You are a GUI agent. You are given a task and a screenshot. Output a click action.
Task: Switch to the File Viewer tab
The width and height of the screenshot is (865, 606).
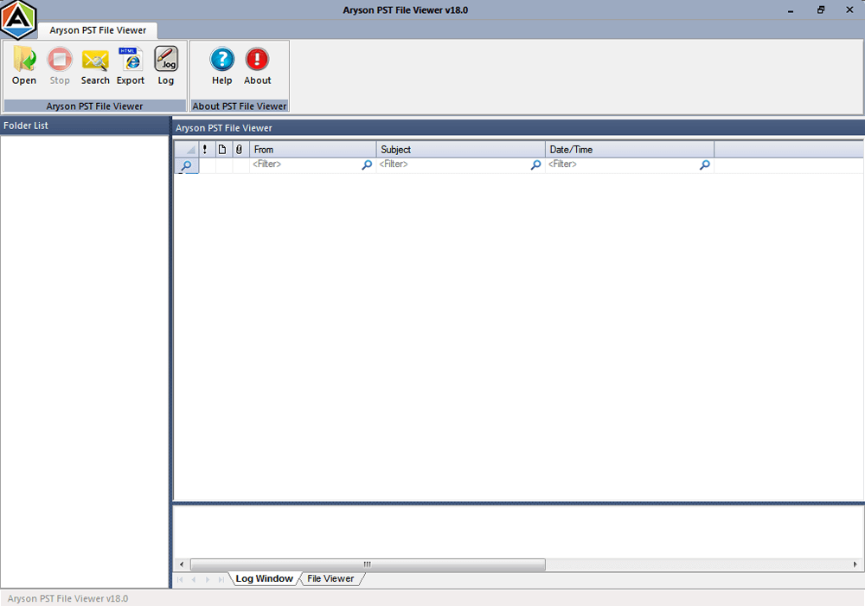(x=330, y=578)
